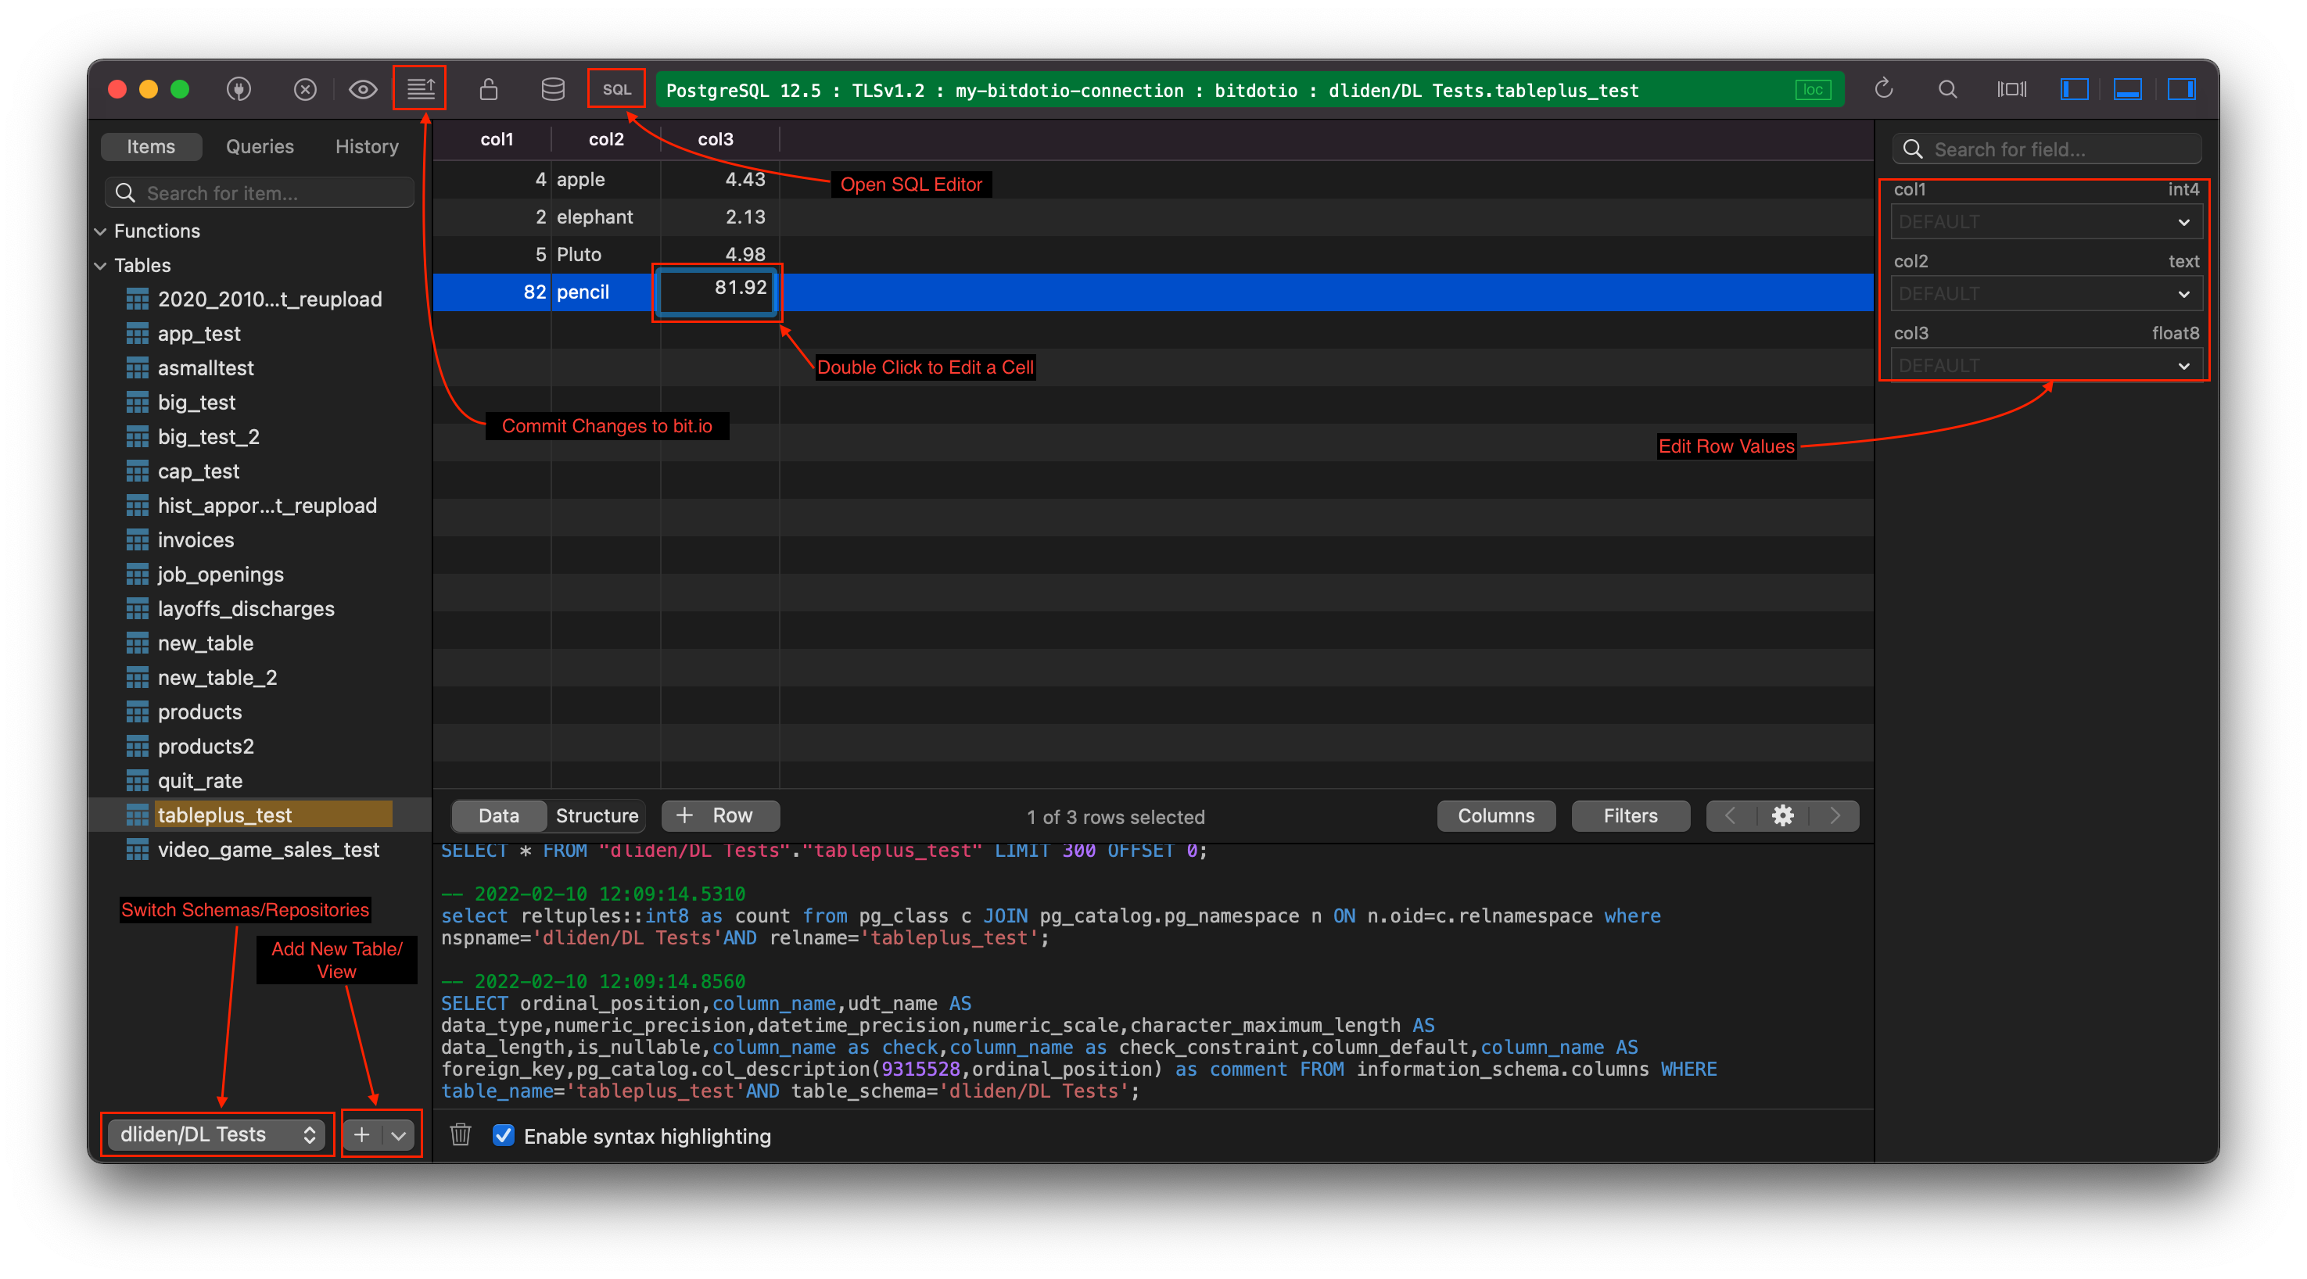The image size is (2307, 1279).
Task: Click the hist_appor...t_reupload table icon
Action: [x=137, y=506]
